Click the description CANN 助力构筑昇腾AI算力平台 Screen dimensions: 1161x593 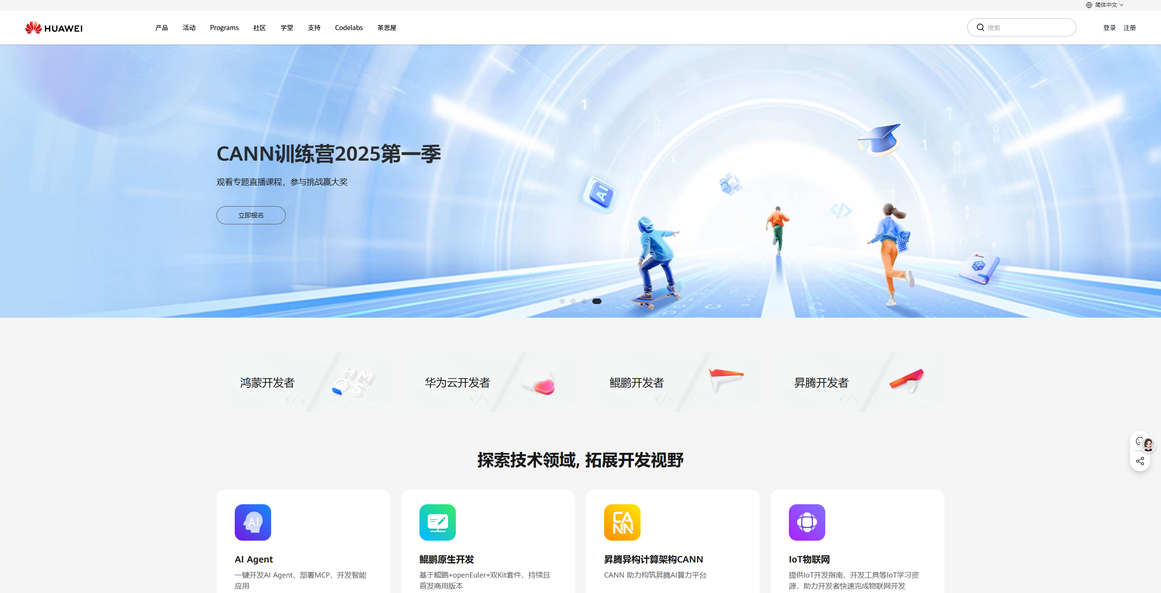coord(656,575)
